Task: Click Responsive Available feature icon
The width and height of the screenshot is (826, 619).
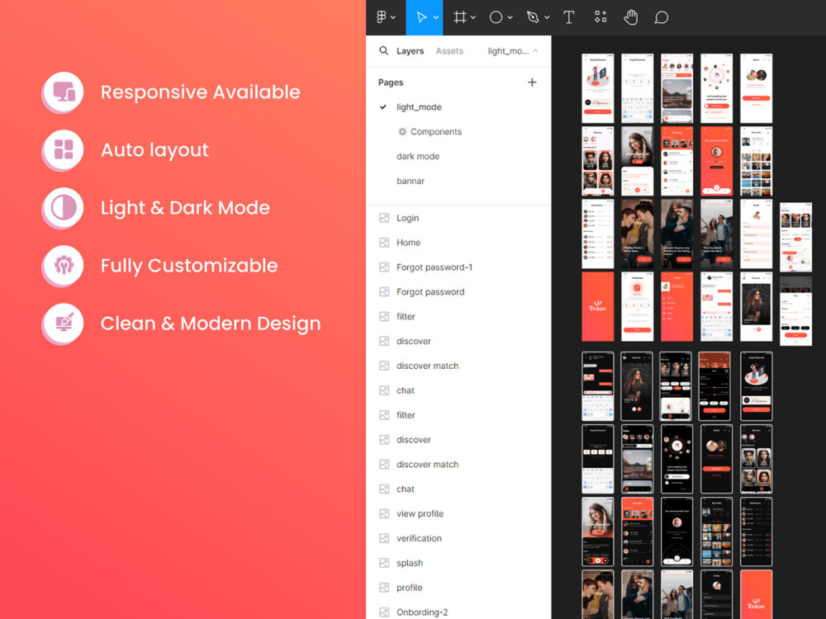Action: pyautogui.click(x=64, y=92)
